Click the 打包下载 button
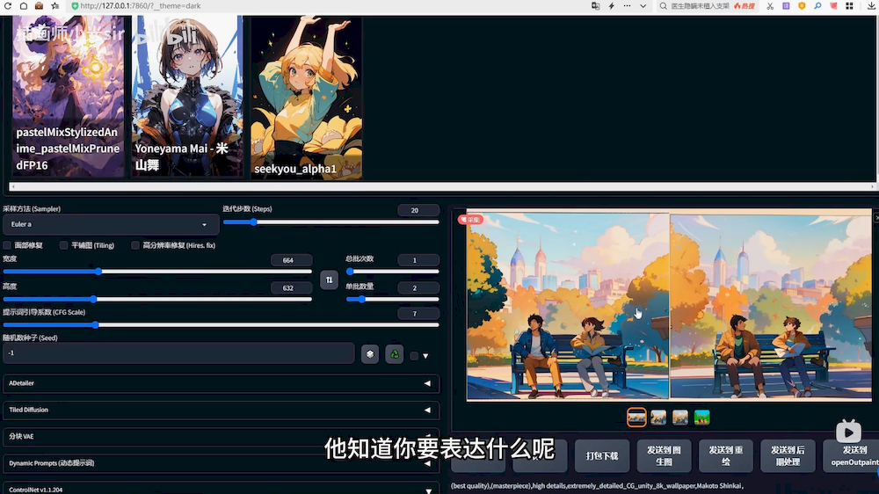Viewport: 879px width, 494px height. pos(602,456)
